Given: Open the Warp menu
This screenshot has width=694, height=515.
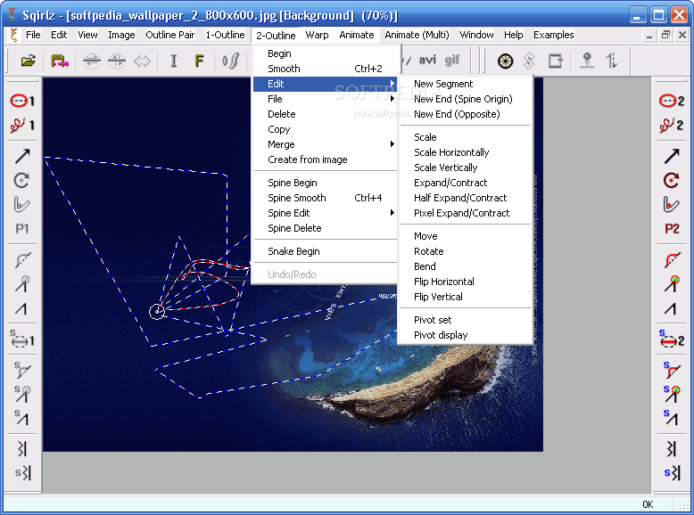Looking at the screenshot, I should point(317,35).
